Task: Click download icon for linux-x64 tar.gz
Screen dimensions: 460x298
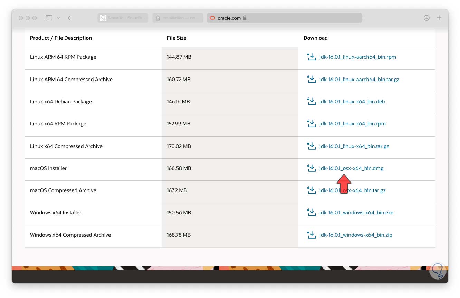Action: [312, 146]
